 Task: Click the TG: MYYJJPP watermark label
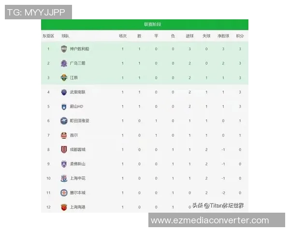(x=39, y=12)
